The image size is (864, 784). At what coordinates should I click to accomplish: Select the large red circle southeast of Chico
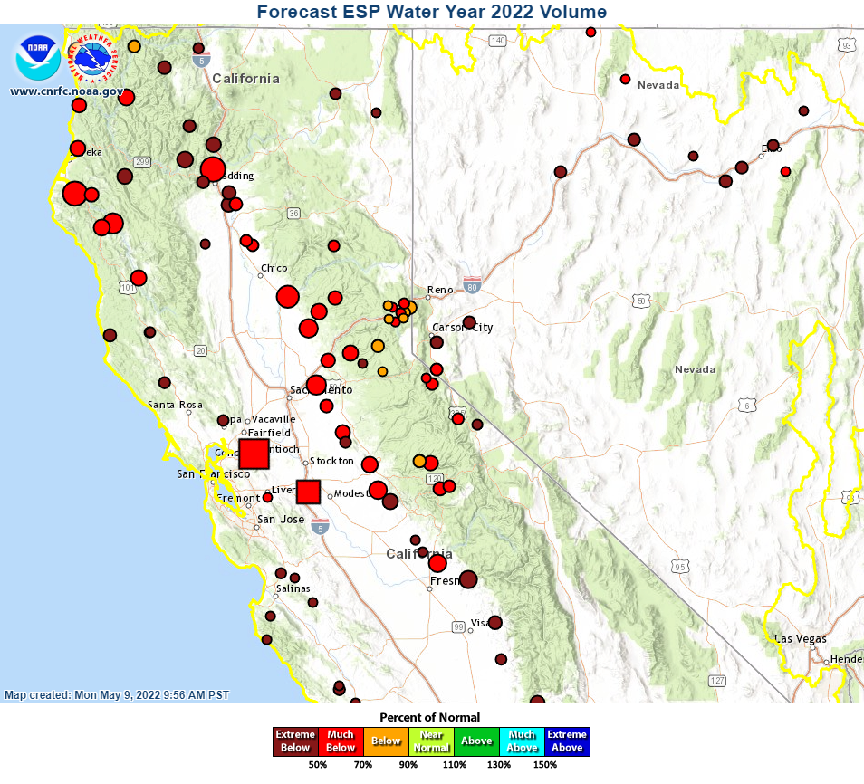click(288, 296)
